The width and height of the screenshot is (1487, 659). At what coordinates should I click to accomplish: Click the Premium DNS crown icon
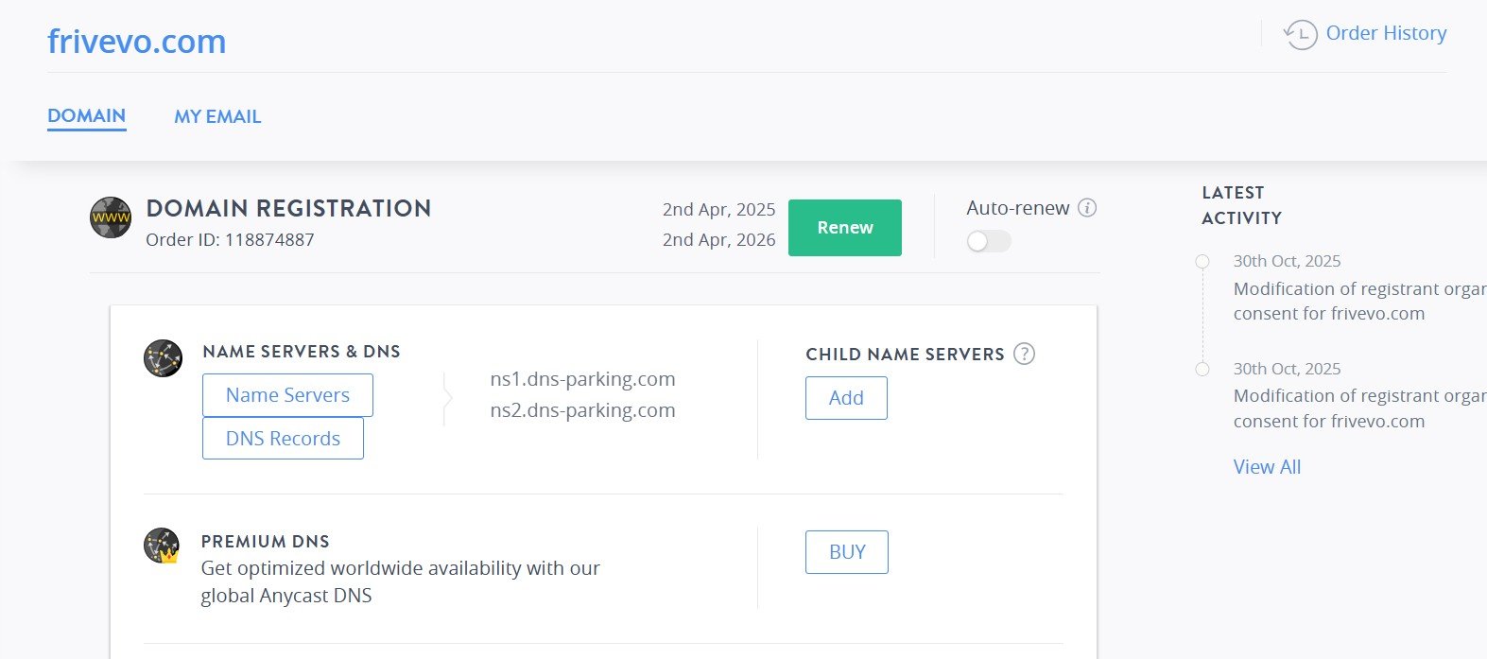pyautogui.click(x=162, y=546)
